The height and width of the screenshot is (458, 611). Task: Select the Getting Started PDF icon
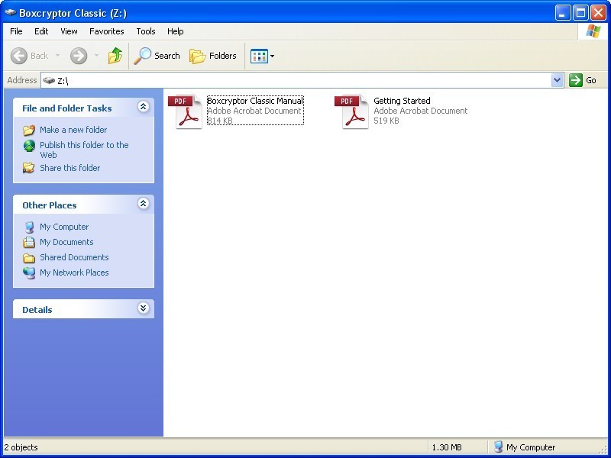[352, 111]
